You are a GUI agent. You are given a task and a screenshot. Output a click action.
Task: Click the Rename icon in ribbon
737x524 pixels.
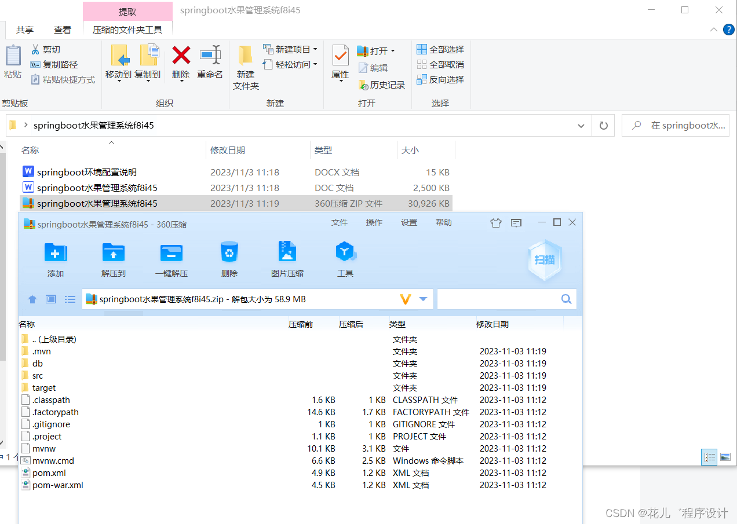210,55
